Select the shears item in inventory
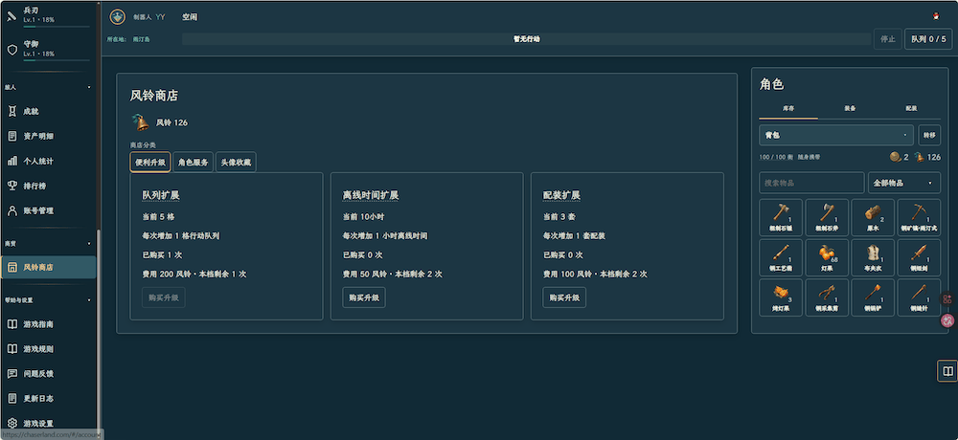The image size is (958, 440). 828,297
